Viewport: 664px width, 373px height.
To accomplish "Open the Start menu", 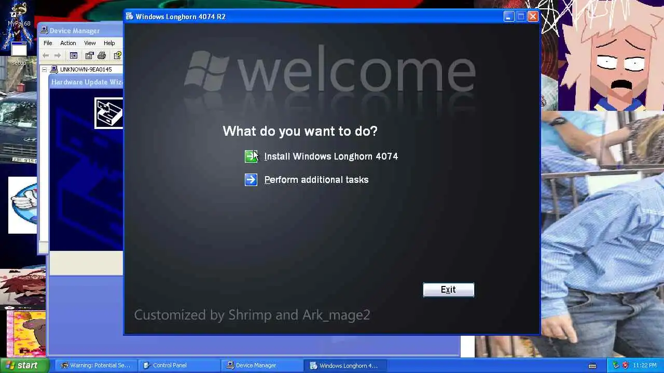I will click(24, 365).
